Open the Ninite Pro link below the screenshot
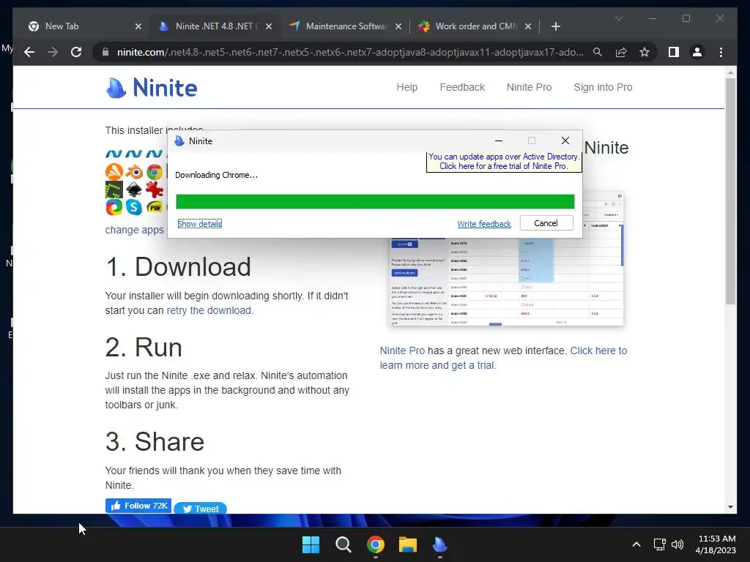Image resolution: width=750 pixels, height=562 pixels. click(402, 351)
